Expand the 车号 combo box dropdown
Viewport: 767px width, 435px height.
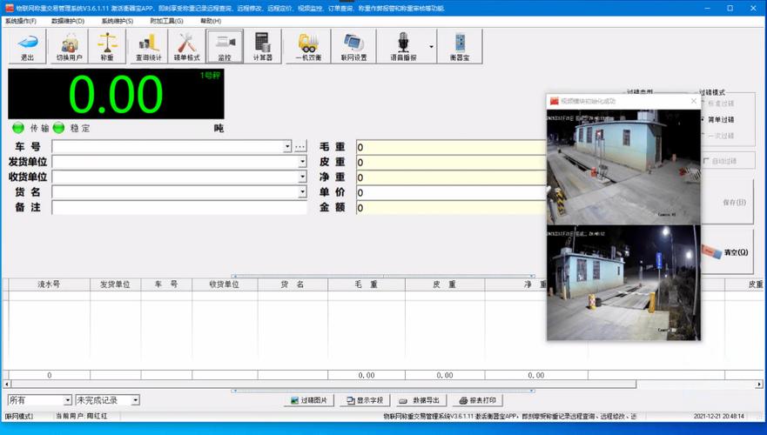[287, 147]
